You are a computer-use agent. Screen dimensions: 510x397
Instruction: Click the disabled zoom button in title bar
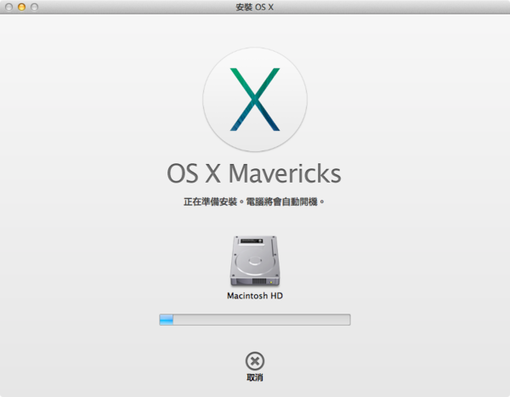click(x=34, y=7)
